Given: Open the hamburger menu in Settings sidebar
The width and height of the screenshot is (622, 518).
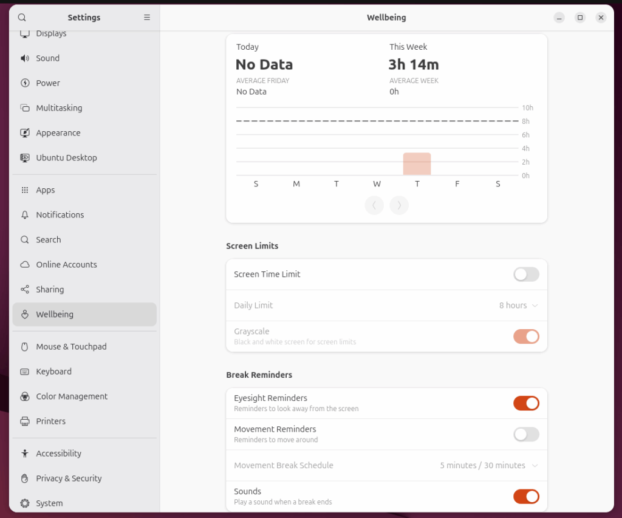Looking at the screenshot, I should click(x=147, y=18).
